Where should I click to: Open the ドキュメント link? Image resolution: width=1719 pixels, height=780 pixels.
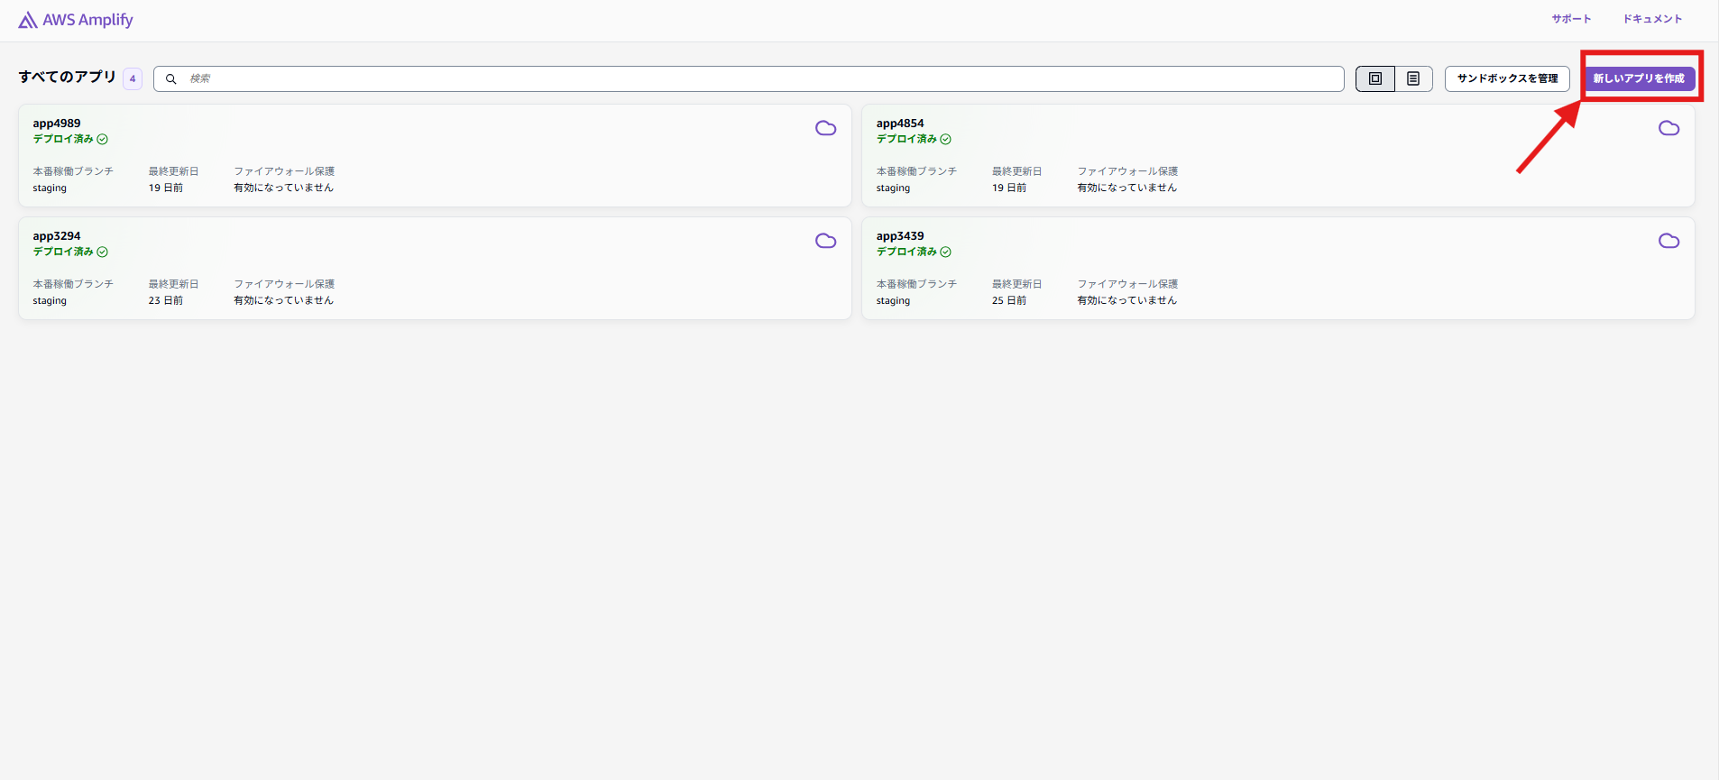pyautogui.click(x=1652, y=19)
